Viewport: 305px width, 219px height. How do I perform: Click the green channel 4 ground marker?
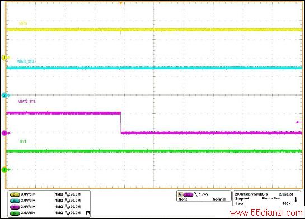[x=4, y=170]
